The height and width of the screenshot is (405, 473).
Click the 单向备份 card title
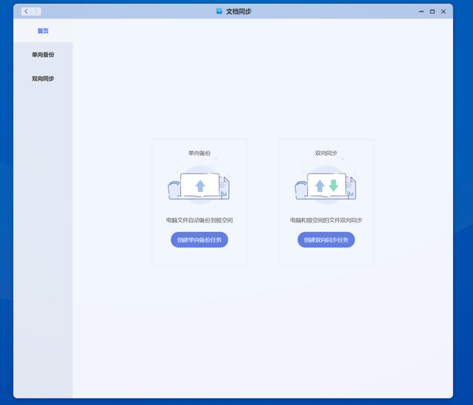[x=200, y=153]
